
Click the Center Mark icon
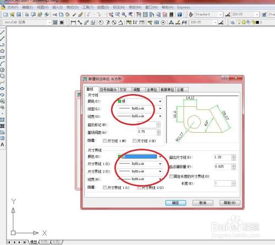click(x=163, y=23)
